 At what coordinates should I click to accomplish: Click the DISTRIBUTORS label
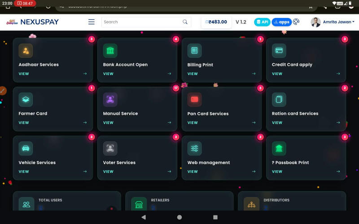(276, 200)
